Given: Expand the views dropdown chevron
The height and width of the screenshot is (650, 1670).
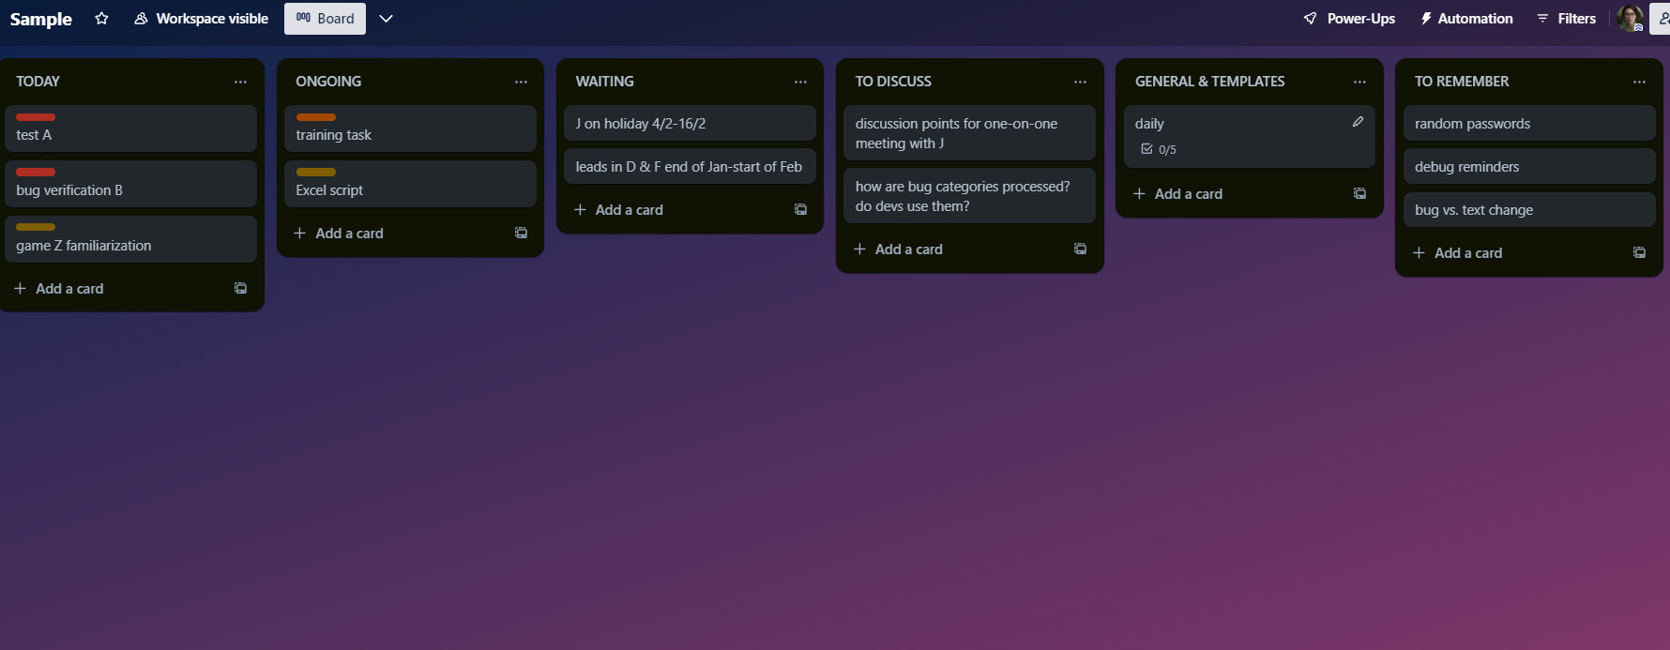Looking at the screenshot, I should click(386, 19).
